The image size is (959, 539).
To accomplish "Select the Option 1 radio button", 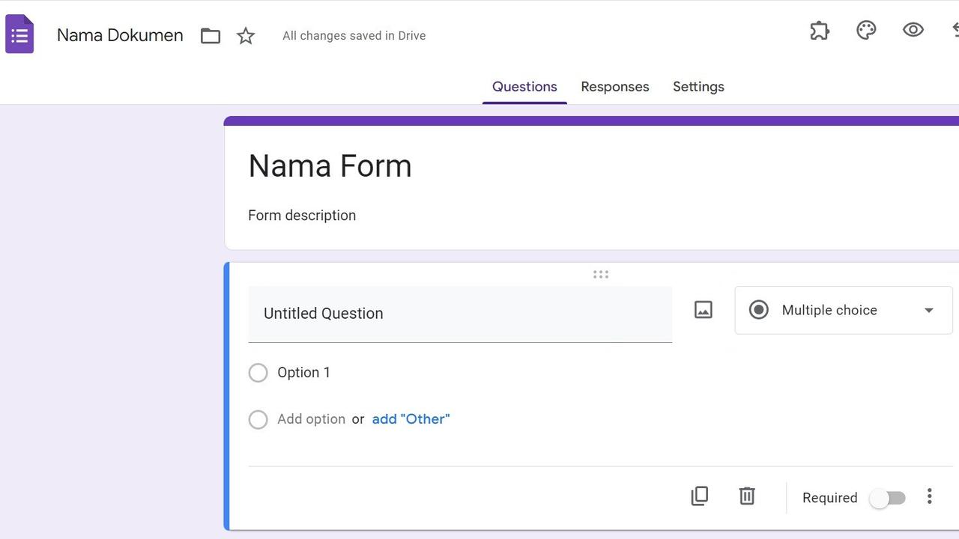I will click(258, 372).
